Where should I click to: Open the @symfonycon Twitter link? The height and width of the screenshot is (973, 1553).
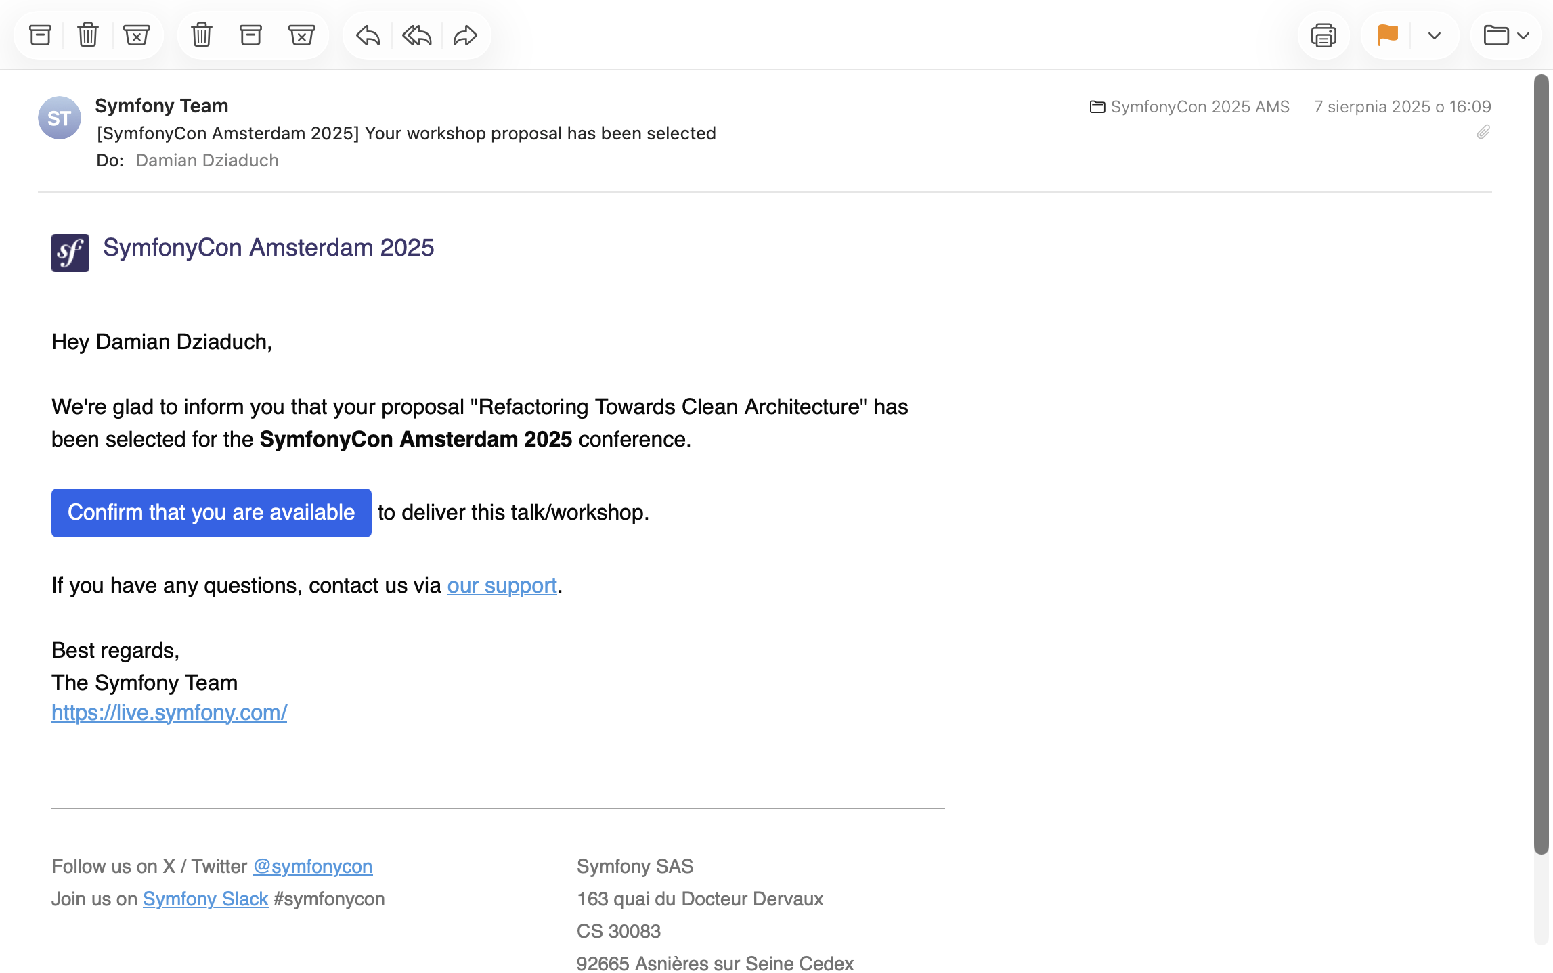coord(312,866)
